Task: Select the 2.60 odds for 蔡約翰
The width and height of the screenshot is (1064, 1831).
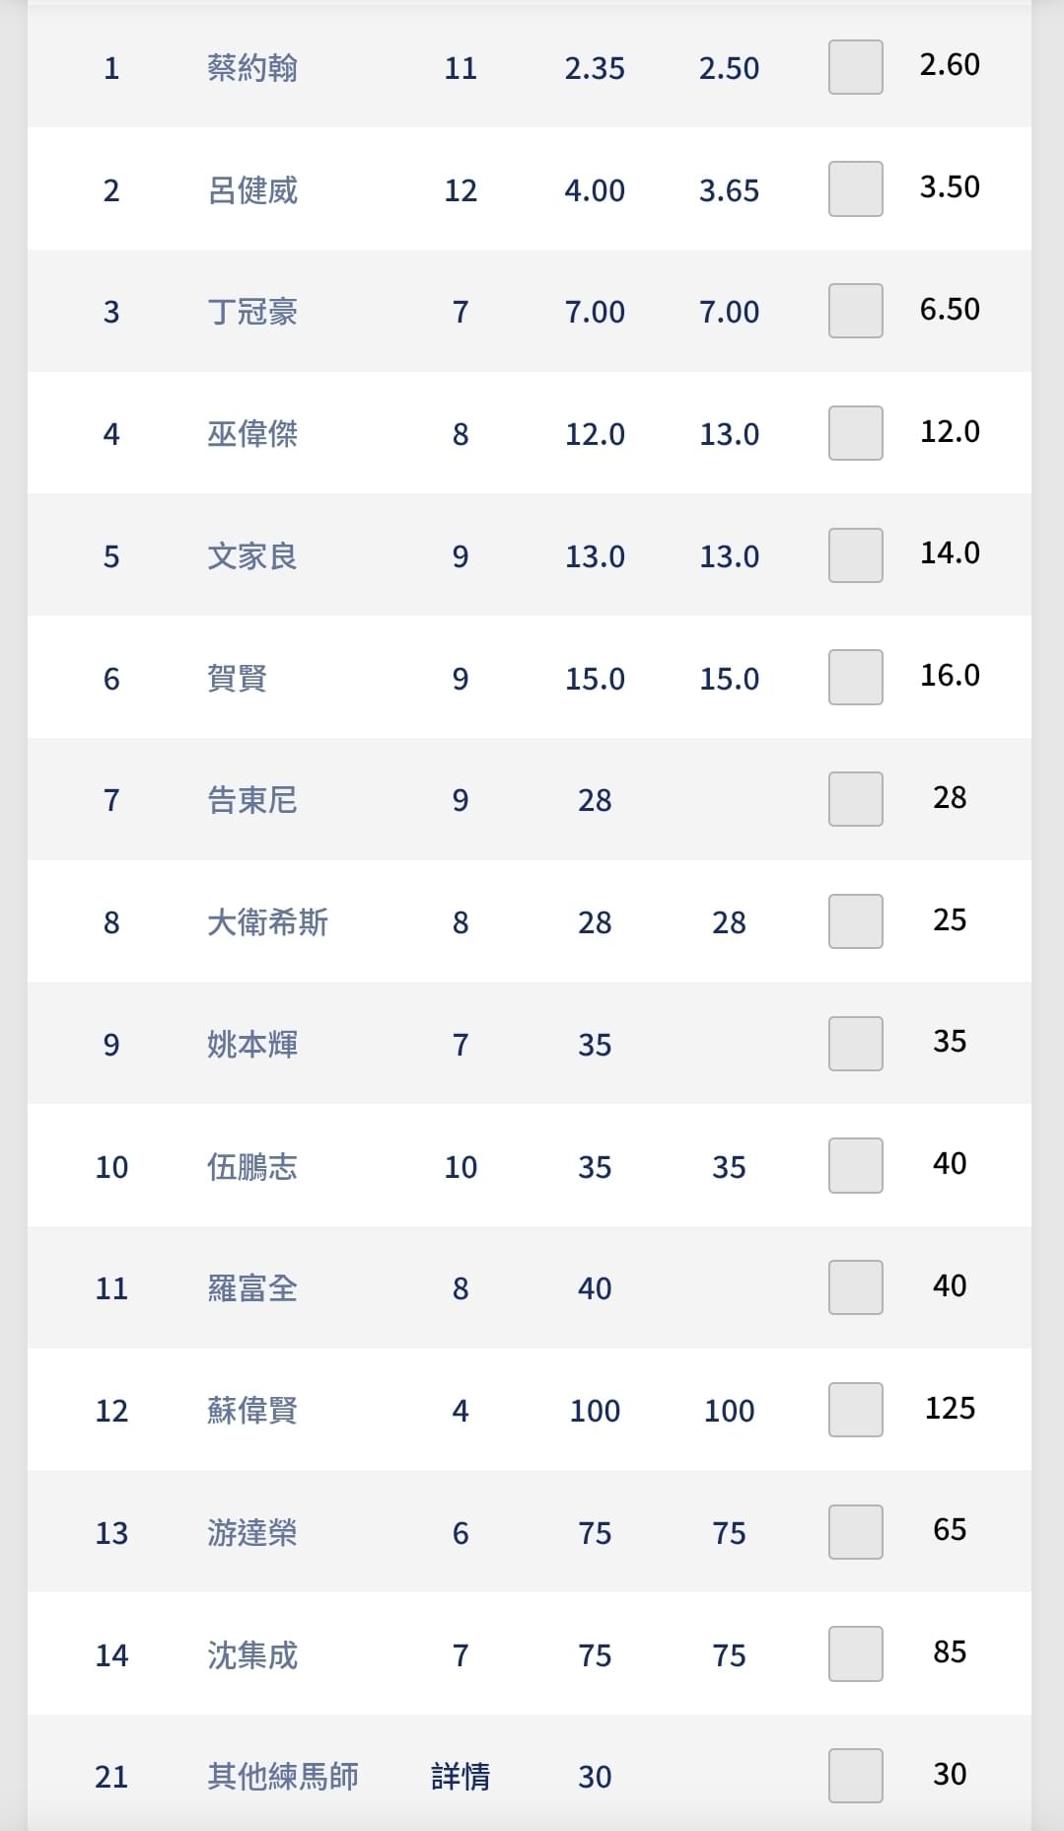Action: (950, 65)
